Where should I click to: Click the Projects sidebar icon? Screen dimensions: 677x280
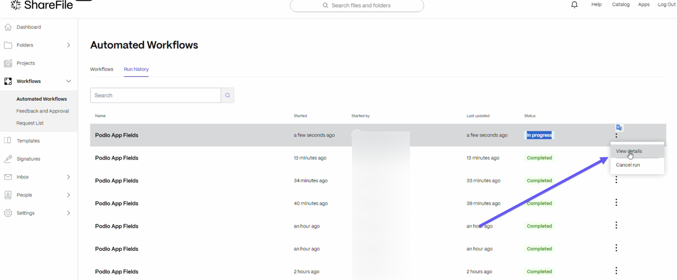coord(8,63)
